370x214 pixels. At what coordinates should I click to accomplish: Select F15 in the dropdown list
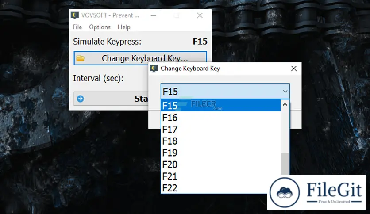[x=221, y=105]
